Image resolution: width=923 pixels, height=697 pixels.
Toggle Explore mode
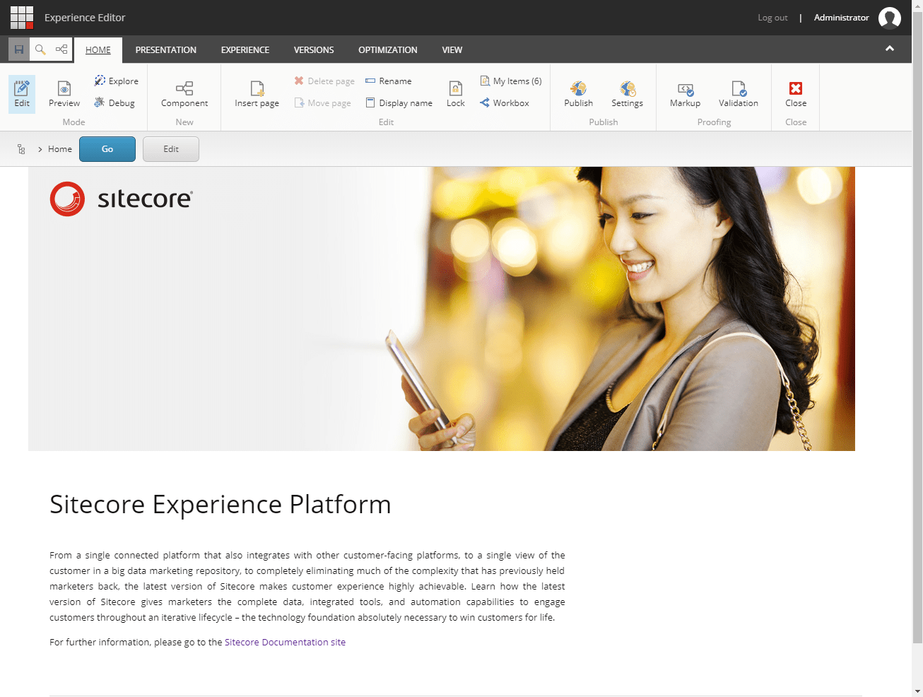tap(117, 81)
